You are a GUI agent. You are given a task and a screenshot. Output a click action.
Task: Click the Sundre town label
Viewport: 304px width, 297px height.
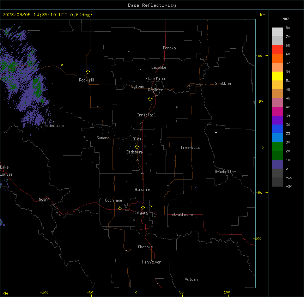pyautogui.click(x=103, y=138)
